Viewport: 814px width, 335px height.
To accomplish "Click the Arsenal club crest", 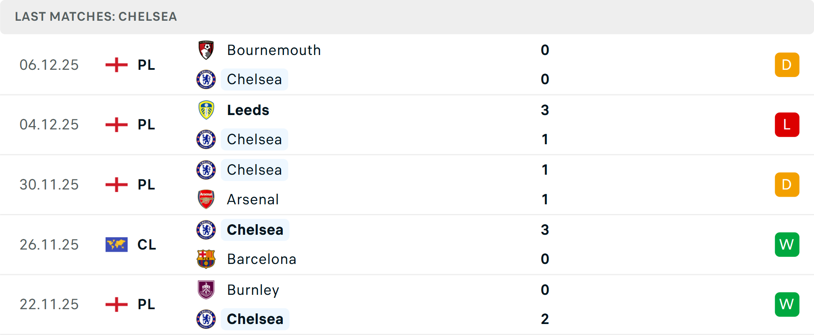I will coord(206,199).
